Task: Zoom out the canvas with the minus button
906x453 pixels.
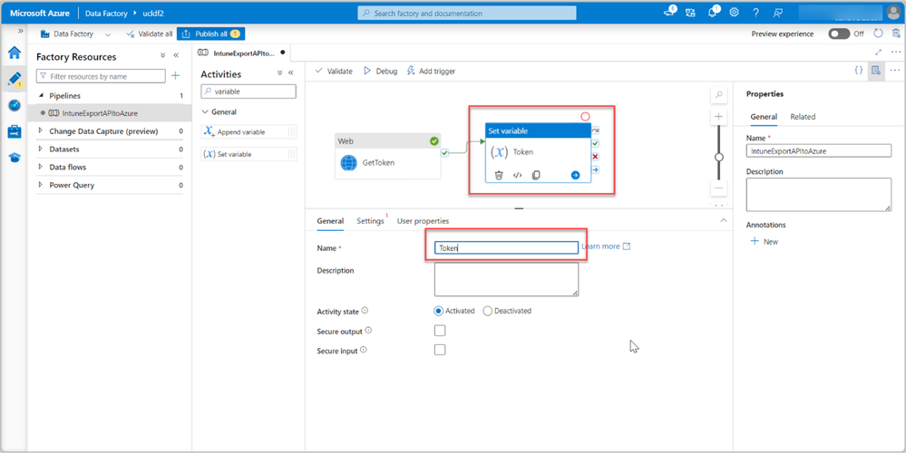Action: (719, 188)
